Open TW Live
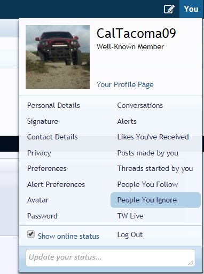 (130, 216)
